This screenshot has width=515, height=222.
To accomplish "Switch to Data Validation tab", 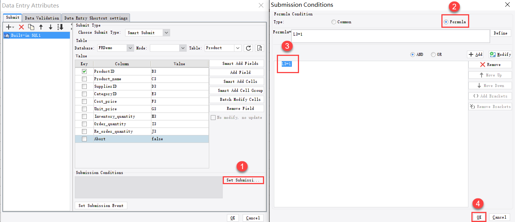I will (41, 18).
